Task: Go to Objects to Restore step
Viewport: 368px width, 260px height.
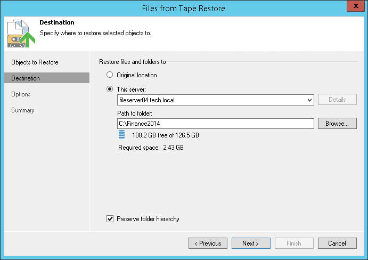Action: (x=35, y=62)
